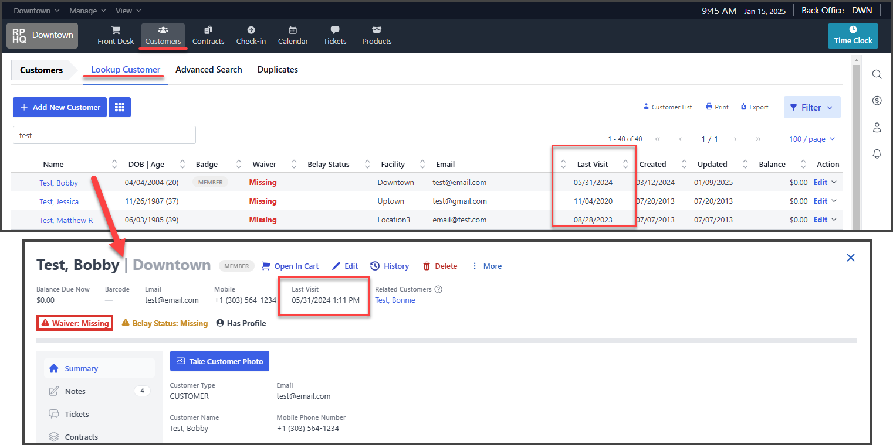Image resolution: width=893 pixels, height=445 pixels.
Task: Open the More options menu
Action: pos(486,266)
